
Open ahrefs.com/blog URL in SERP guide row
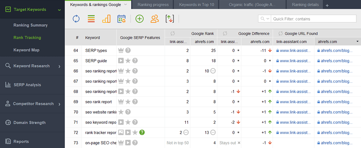coord(336,61)
